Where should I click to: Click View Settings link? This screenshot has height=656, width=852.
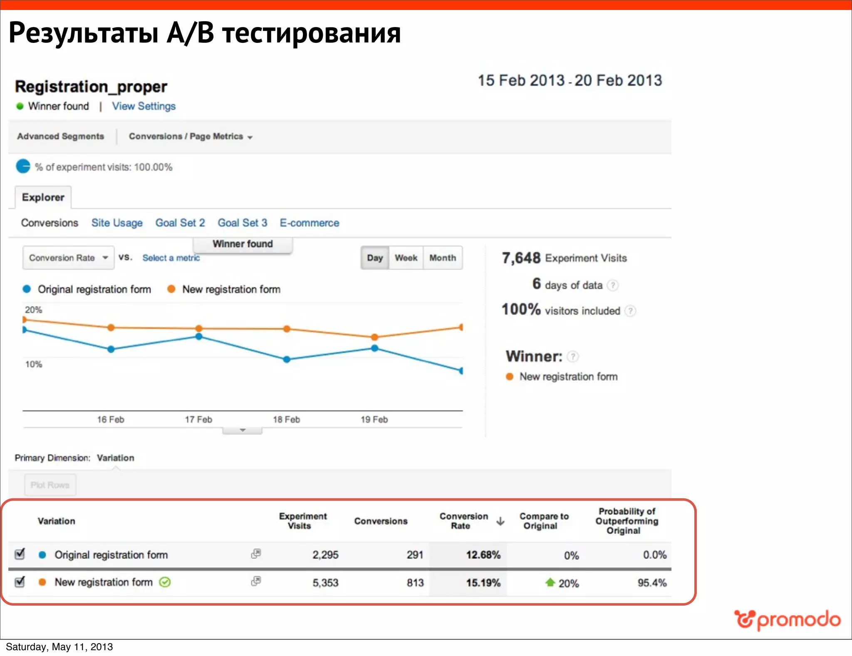click(144, 106)
